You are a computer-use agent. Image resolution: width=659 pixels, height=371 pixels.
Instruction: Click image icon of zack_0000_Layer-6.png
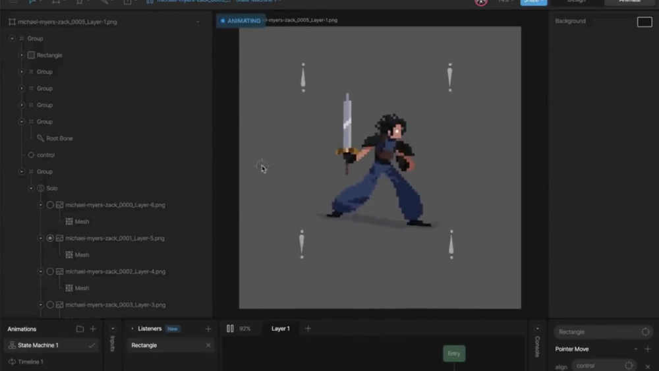pyautogui.click(x=60, y=205)
